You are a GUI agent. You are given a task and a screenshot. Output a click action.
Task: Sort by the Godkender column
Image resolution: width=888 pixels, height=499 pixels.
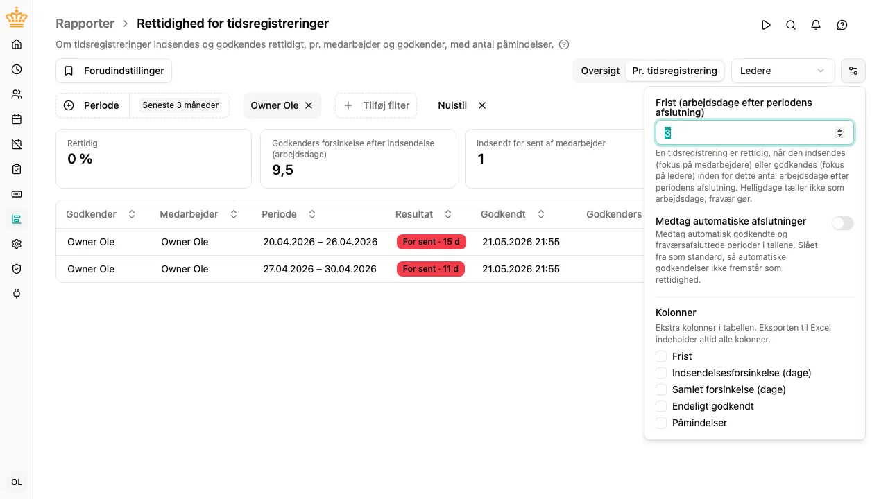pyautogui.click(x=101, y=214)
